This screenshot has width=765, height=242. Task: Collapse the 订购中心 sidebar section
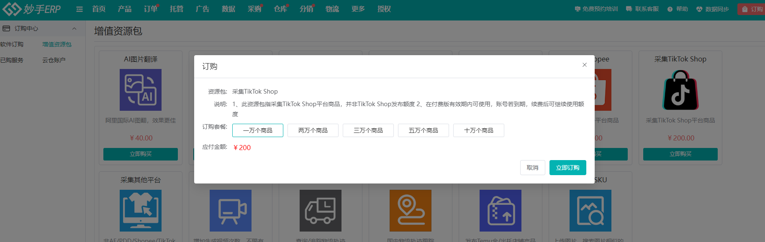[x=74, y=28]
